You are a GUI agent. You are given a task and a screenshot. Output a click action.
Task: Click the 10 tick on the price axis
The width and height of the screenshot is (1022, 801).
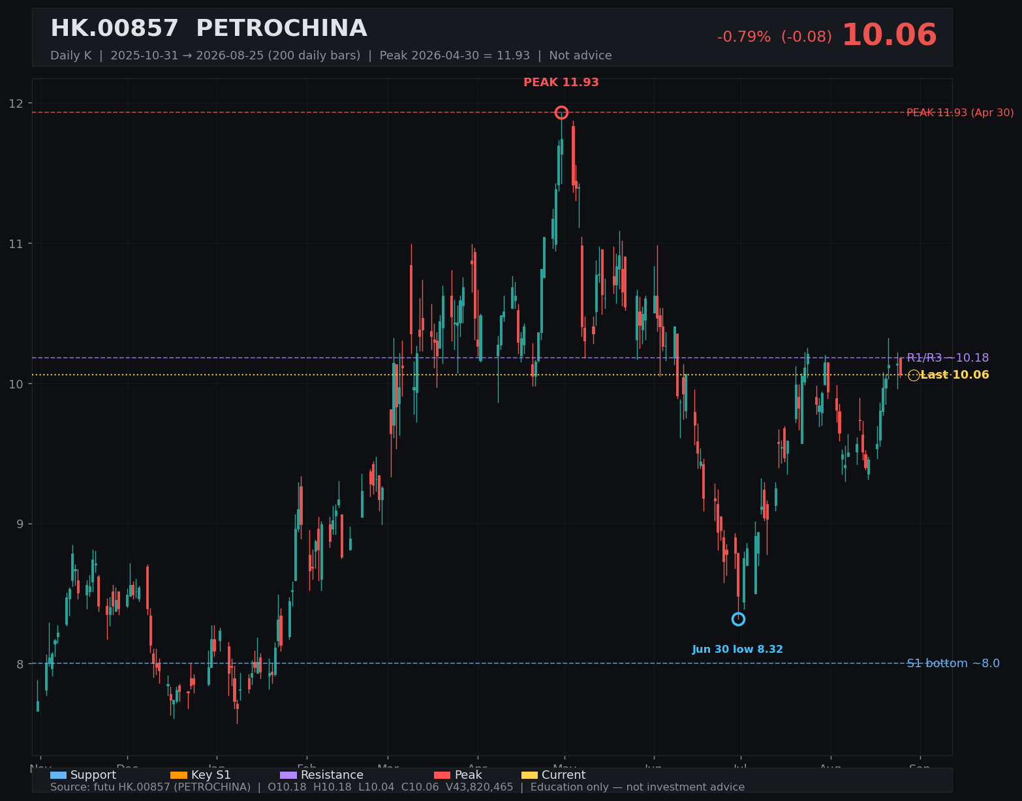pos(16,384)
